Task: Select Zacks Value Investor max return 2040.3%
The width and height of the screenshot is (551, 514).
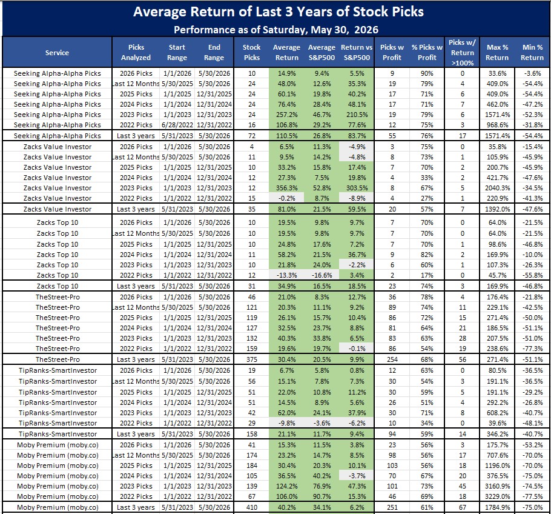Action: 497,188
